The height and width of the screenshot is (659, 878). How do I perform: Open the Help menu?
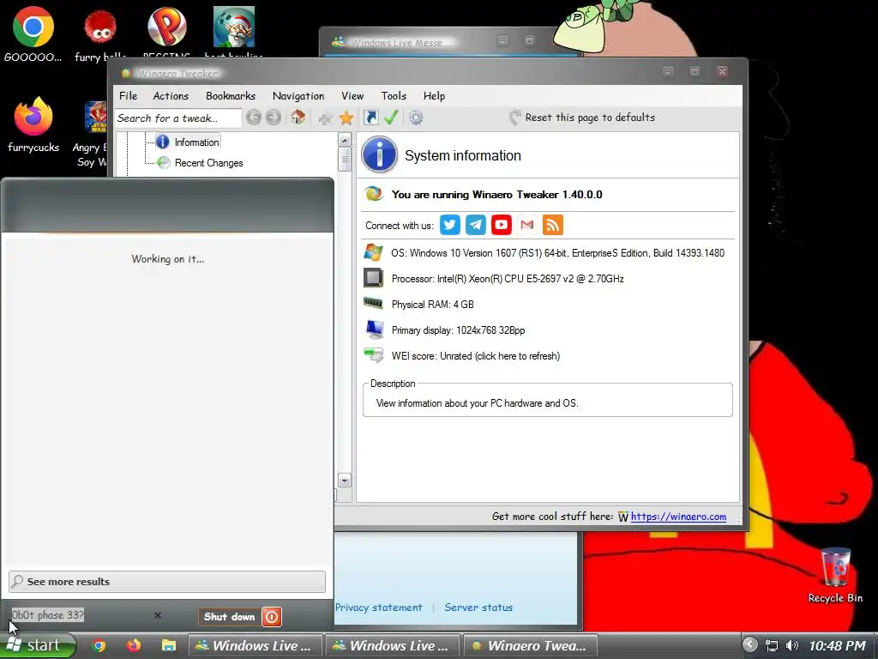[x=434, y=96]
